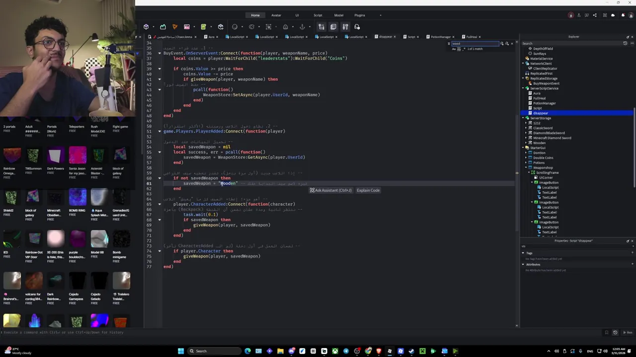Select the PotionManager script in Explorer
This screenshot has height=357, width=636.
544,103
